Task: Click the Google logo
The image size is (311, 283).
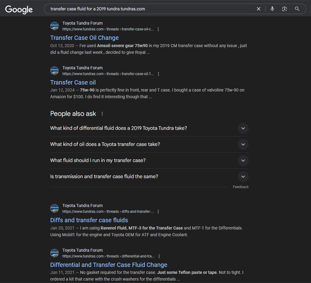Action: (19, 9)
